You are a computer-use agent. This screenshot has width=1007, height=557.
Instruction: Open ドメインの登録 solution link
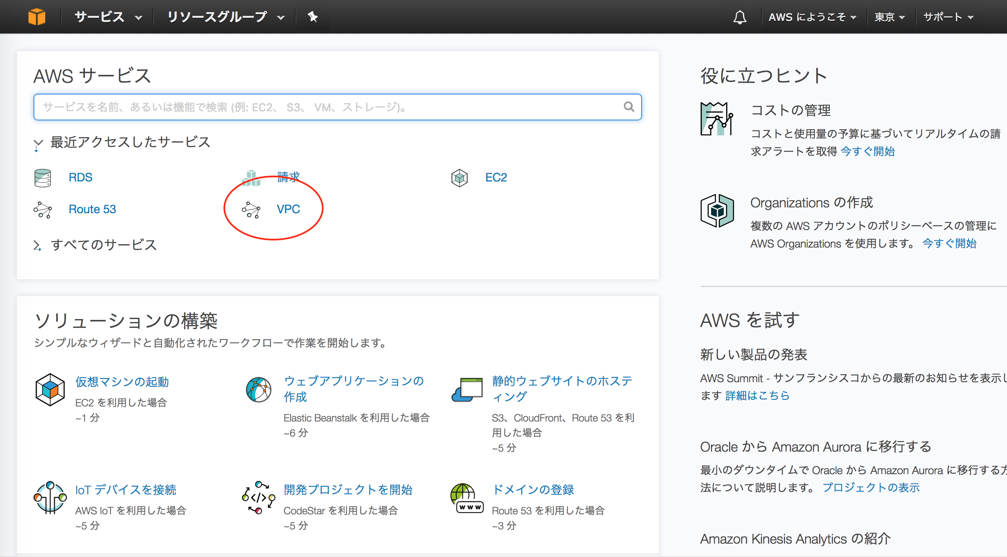click(x=533, y=490)
